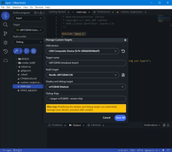Click Ln 6, Col 1 in status bar

pos(123,150)
